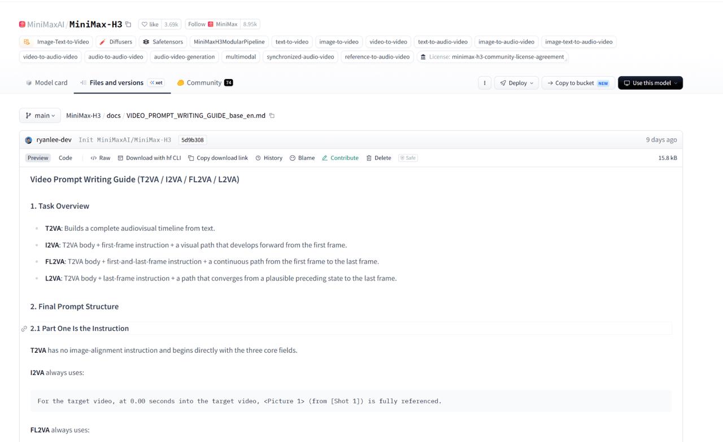Click the xet storage badge
Image resolution: width=723 pixels, height=442 pixels.
click(x=156, y=82)
